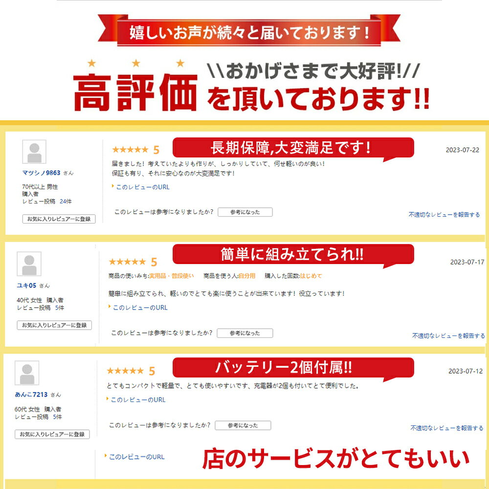Report the 2023-07-22 review as inappropriate
The image size is (489, 489).
tap(444, 215)
